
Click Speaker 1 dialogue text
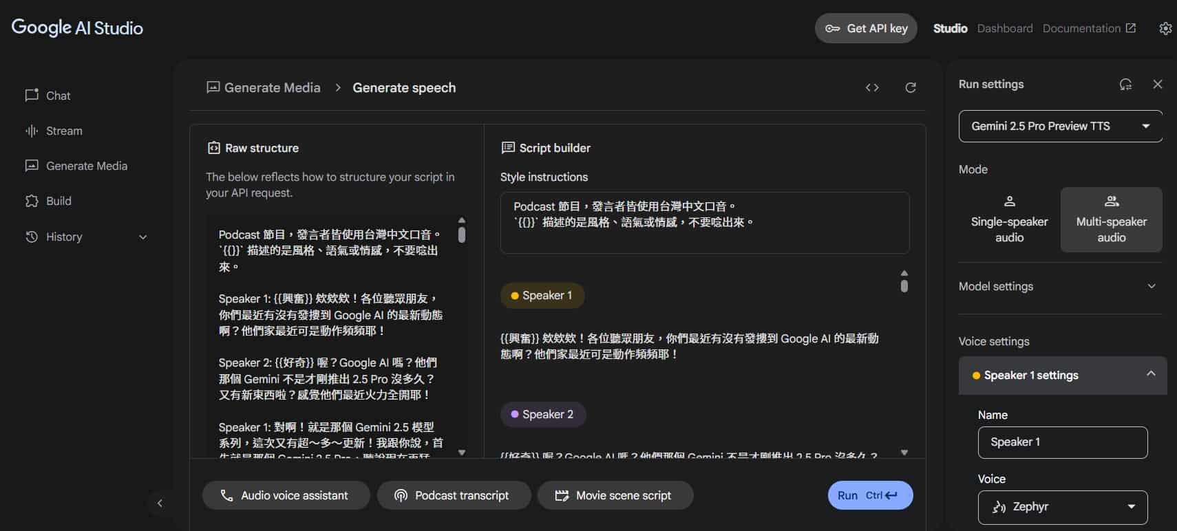(689, 346)
